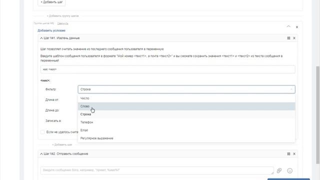Click the Добавить шаг button at top
This screenshot has height=180, width=320.
click(x=51, y=2)
